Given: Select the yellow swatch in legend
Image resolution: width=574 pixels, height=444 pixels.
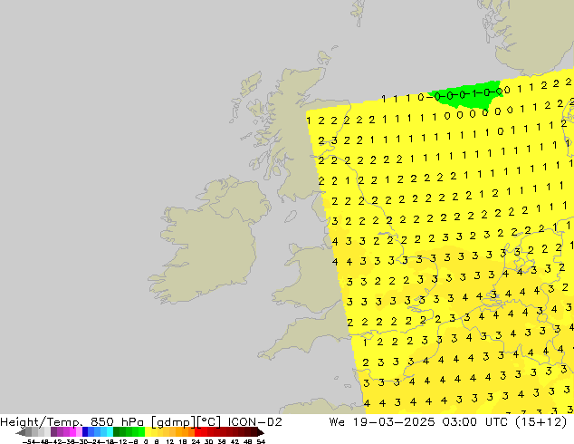Looking at the screenshot, I should click(148, 432).
